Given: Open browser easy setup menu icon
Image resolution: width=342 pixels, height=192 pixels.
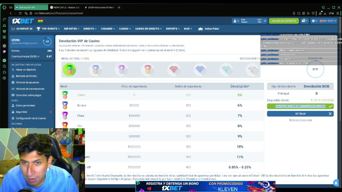Looking at the screenshot, I should pyautogui.click(x=338, y=13).
